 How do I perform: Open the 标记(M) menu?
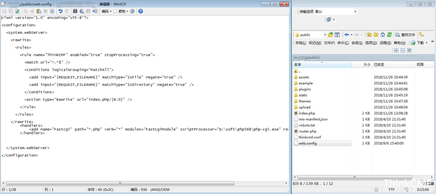(315, 43)
